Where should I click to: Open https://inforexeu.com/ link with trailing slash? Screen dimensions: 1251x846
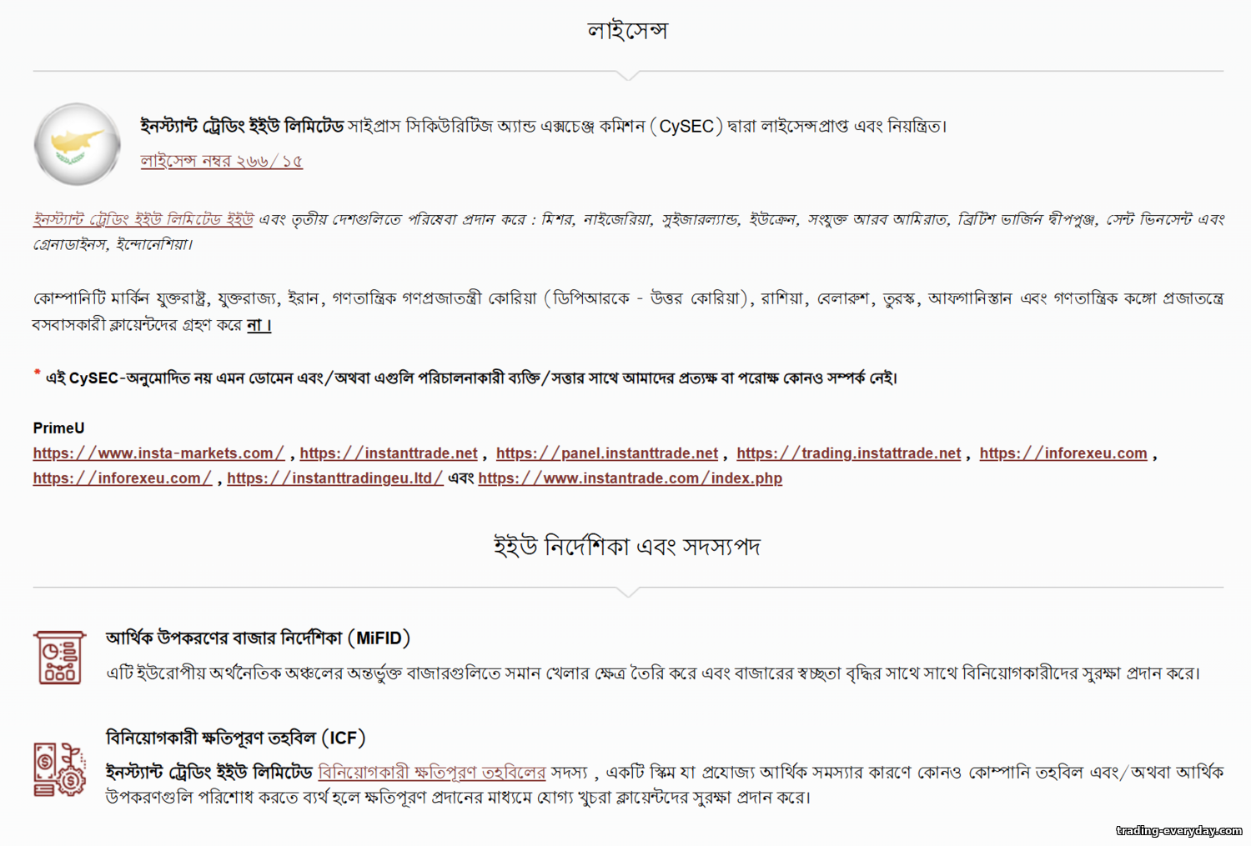pyautogui.click(x=123, y=478)
